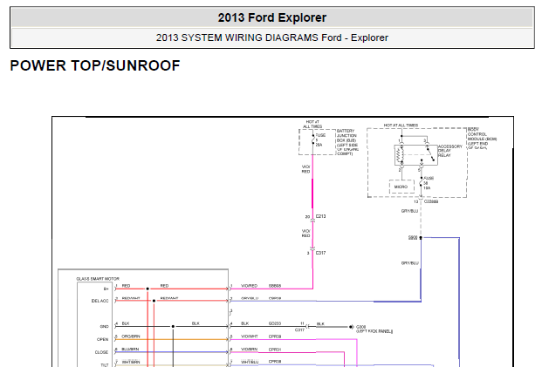Viewport: 542px width, 367px height.
Task: Click the "VIO/BRN" wire color label
Action: click(250, 350)
